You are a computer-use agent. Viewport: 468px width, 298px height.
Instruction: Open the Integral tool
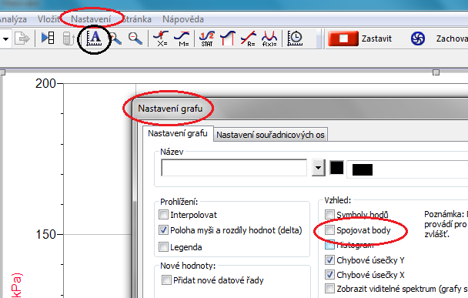[228, 39]
